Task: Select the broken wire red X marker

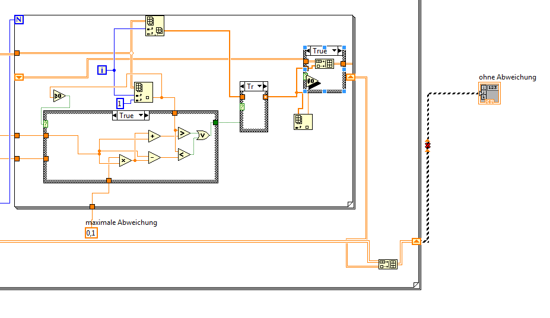Action: 428,145
